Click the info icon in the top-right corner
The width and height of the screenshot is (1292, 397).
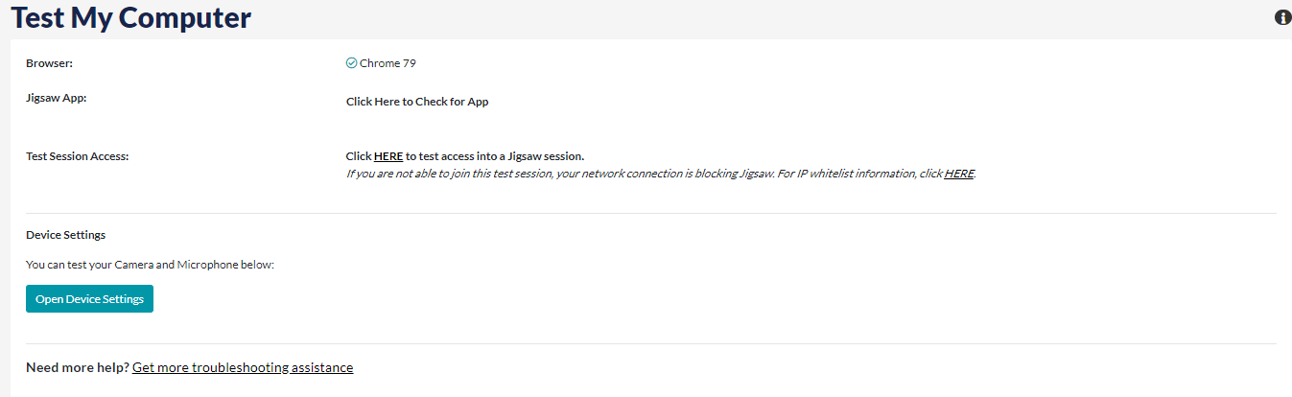tap(1282, 18)
